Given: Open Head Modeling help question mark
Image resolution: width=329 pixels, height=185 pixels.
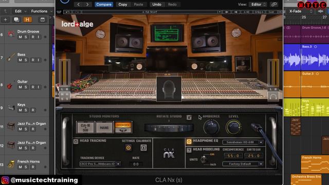Looking at the screenshot, I should tap(189, 150).
